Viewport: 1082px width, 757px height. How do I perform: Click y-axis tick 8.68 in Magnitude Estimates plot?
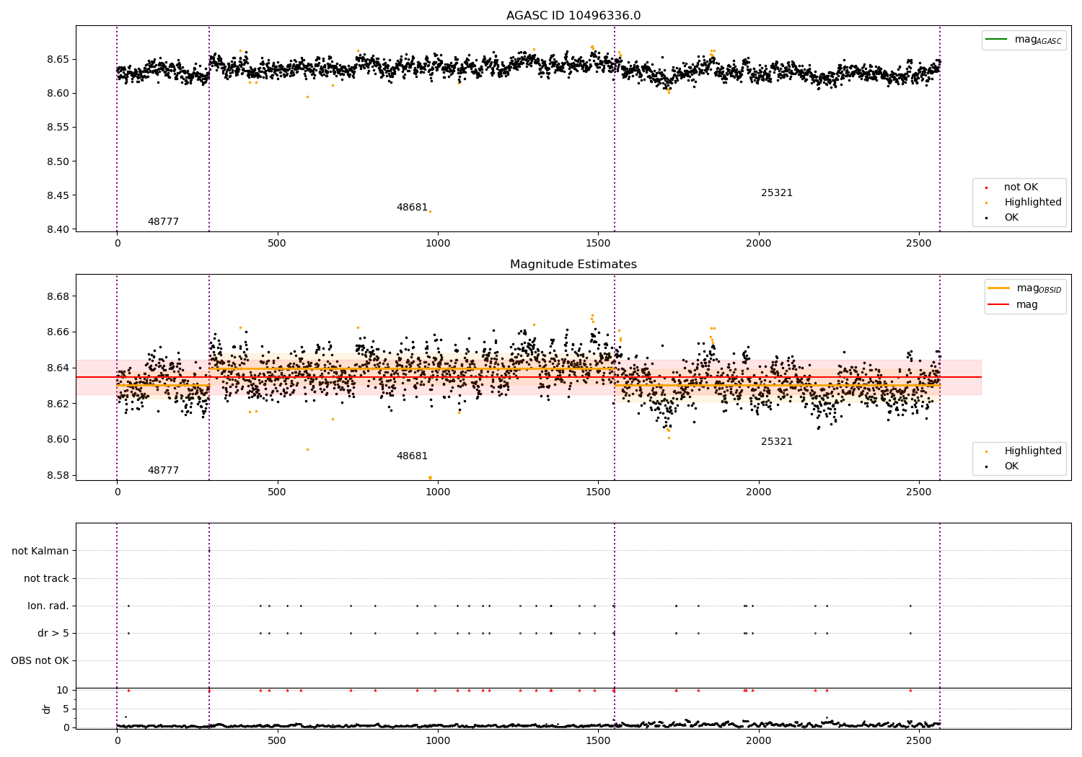58,296
